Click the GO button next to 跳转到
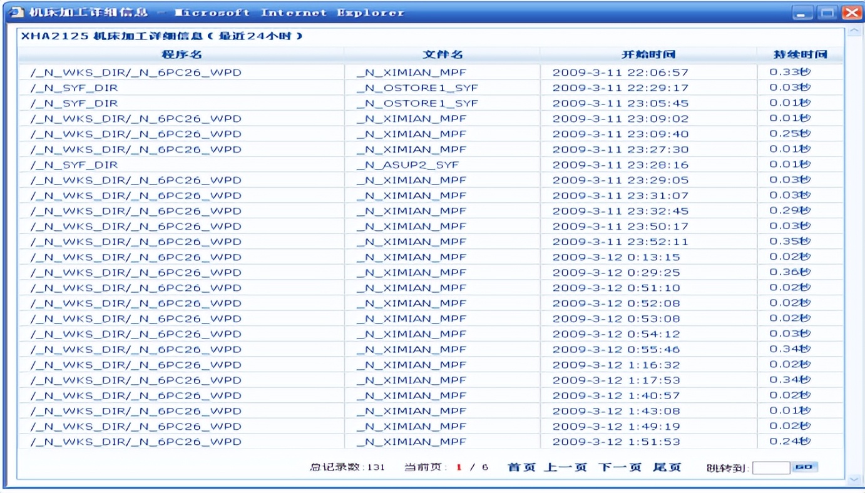The width and height of the screenshot is (865, 493). 805,467
